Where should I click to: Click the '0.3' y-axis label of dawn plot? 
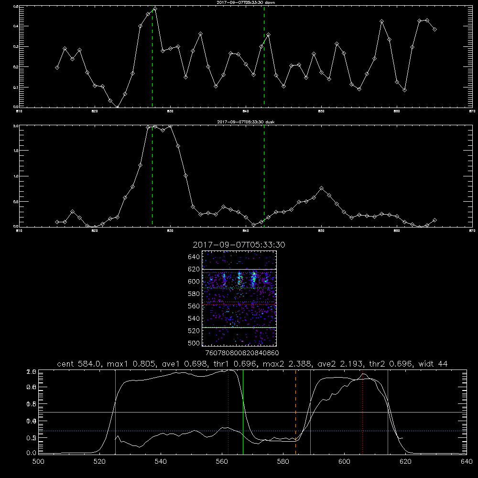(x=16, y=47)
